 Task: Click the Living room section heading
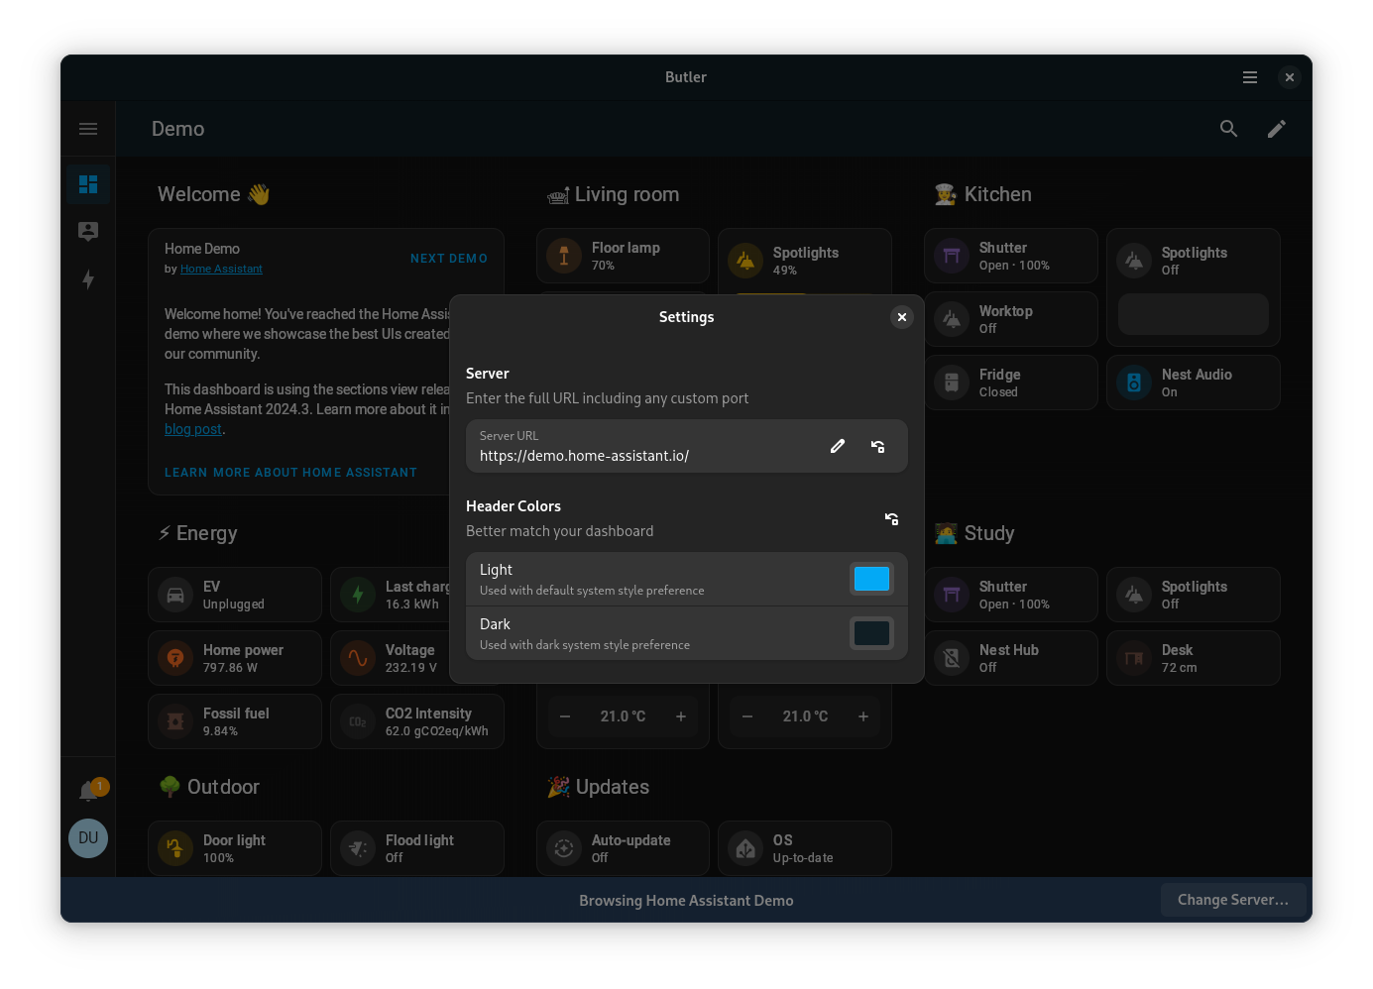pyautogui.click(x=613, y=194)
